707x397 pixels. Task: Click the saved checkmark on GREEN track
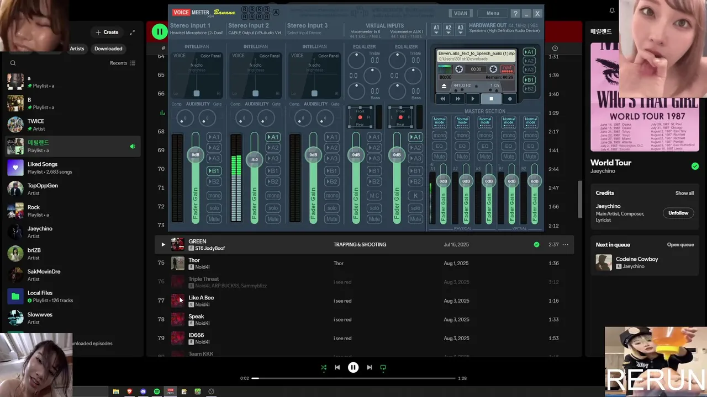pos(536,244)
